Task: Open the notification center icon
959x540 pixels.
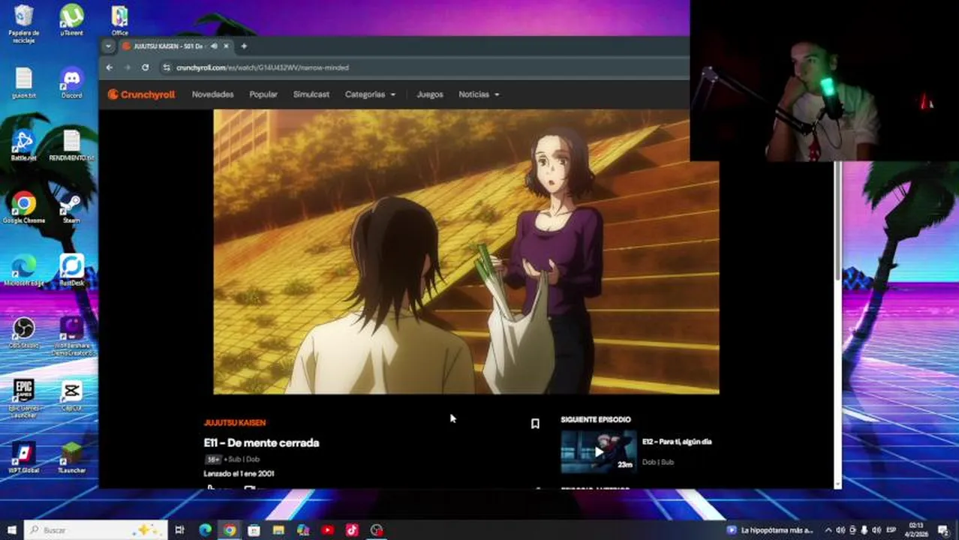Action: coord(943,530)
